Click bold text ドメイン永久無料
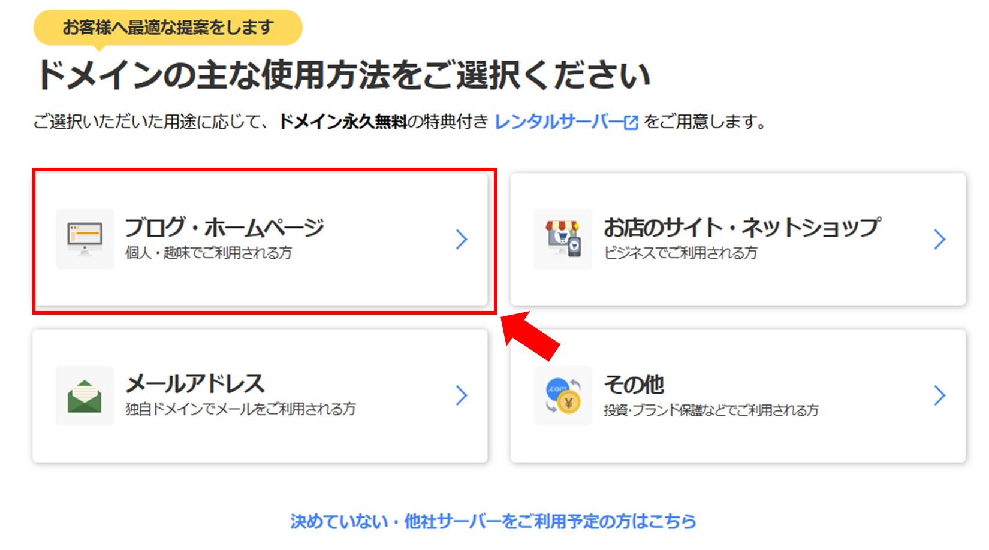Screen dimensions: 989x550 click(x=343, y=122)
